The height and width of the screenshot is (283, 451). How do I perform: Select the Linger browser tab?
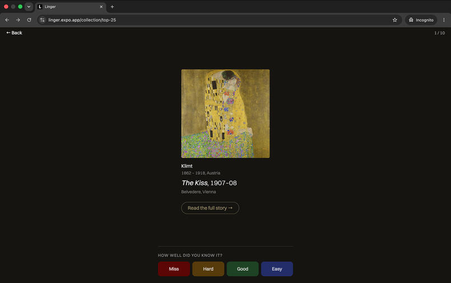coord(71,7)
